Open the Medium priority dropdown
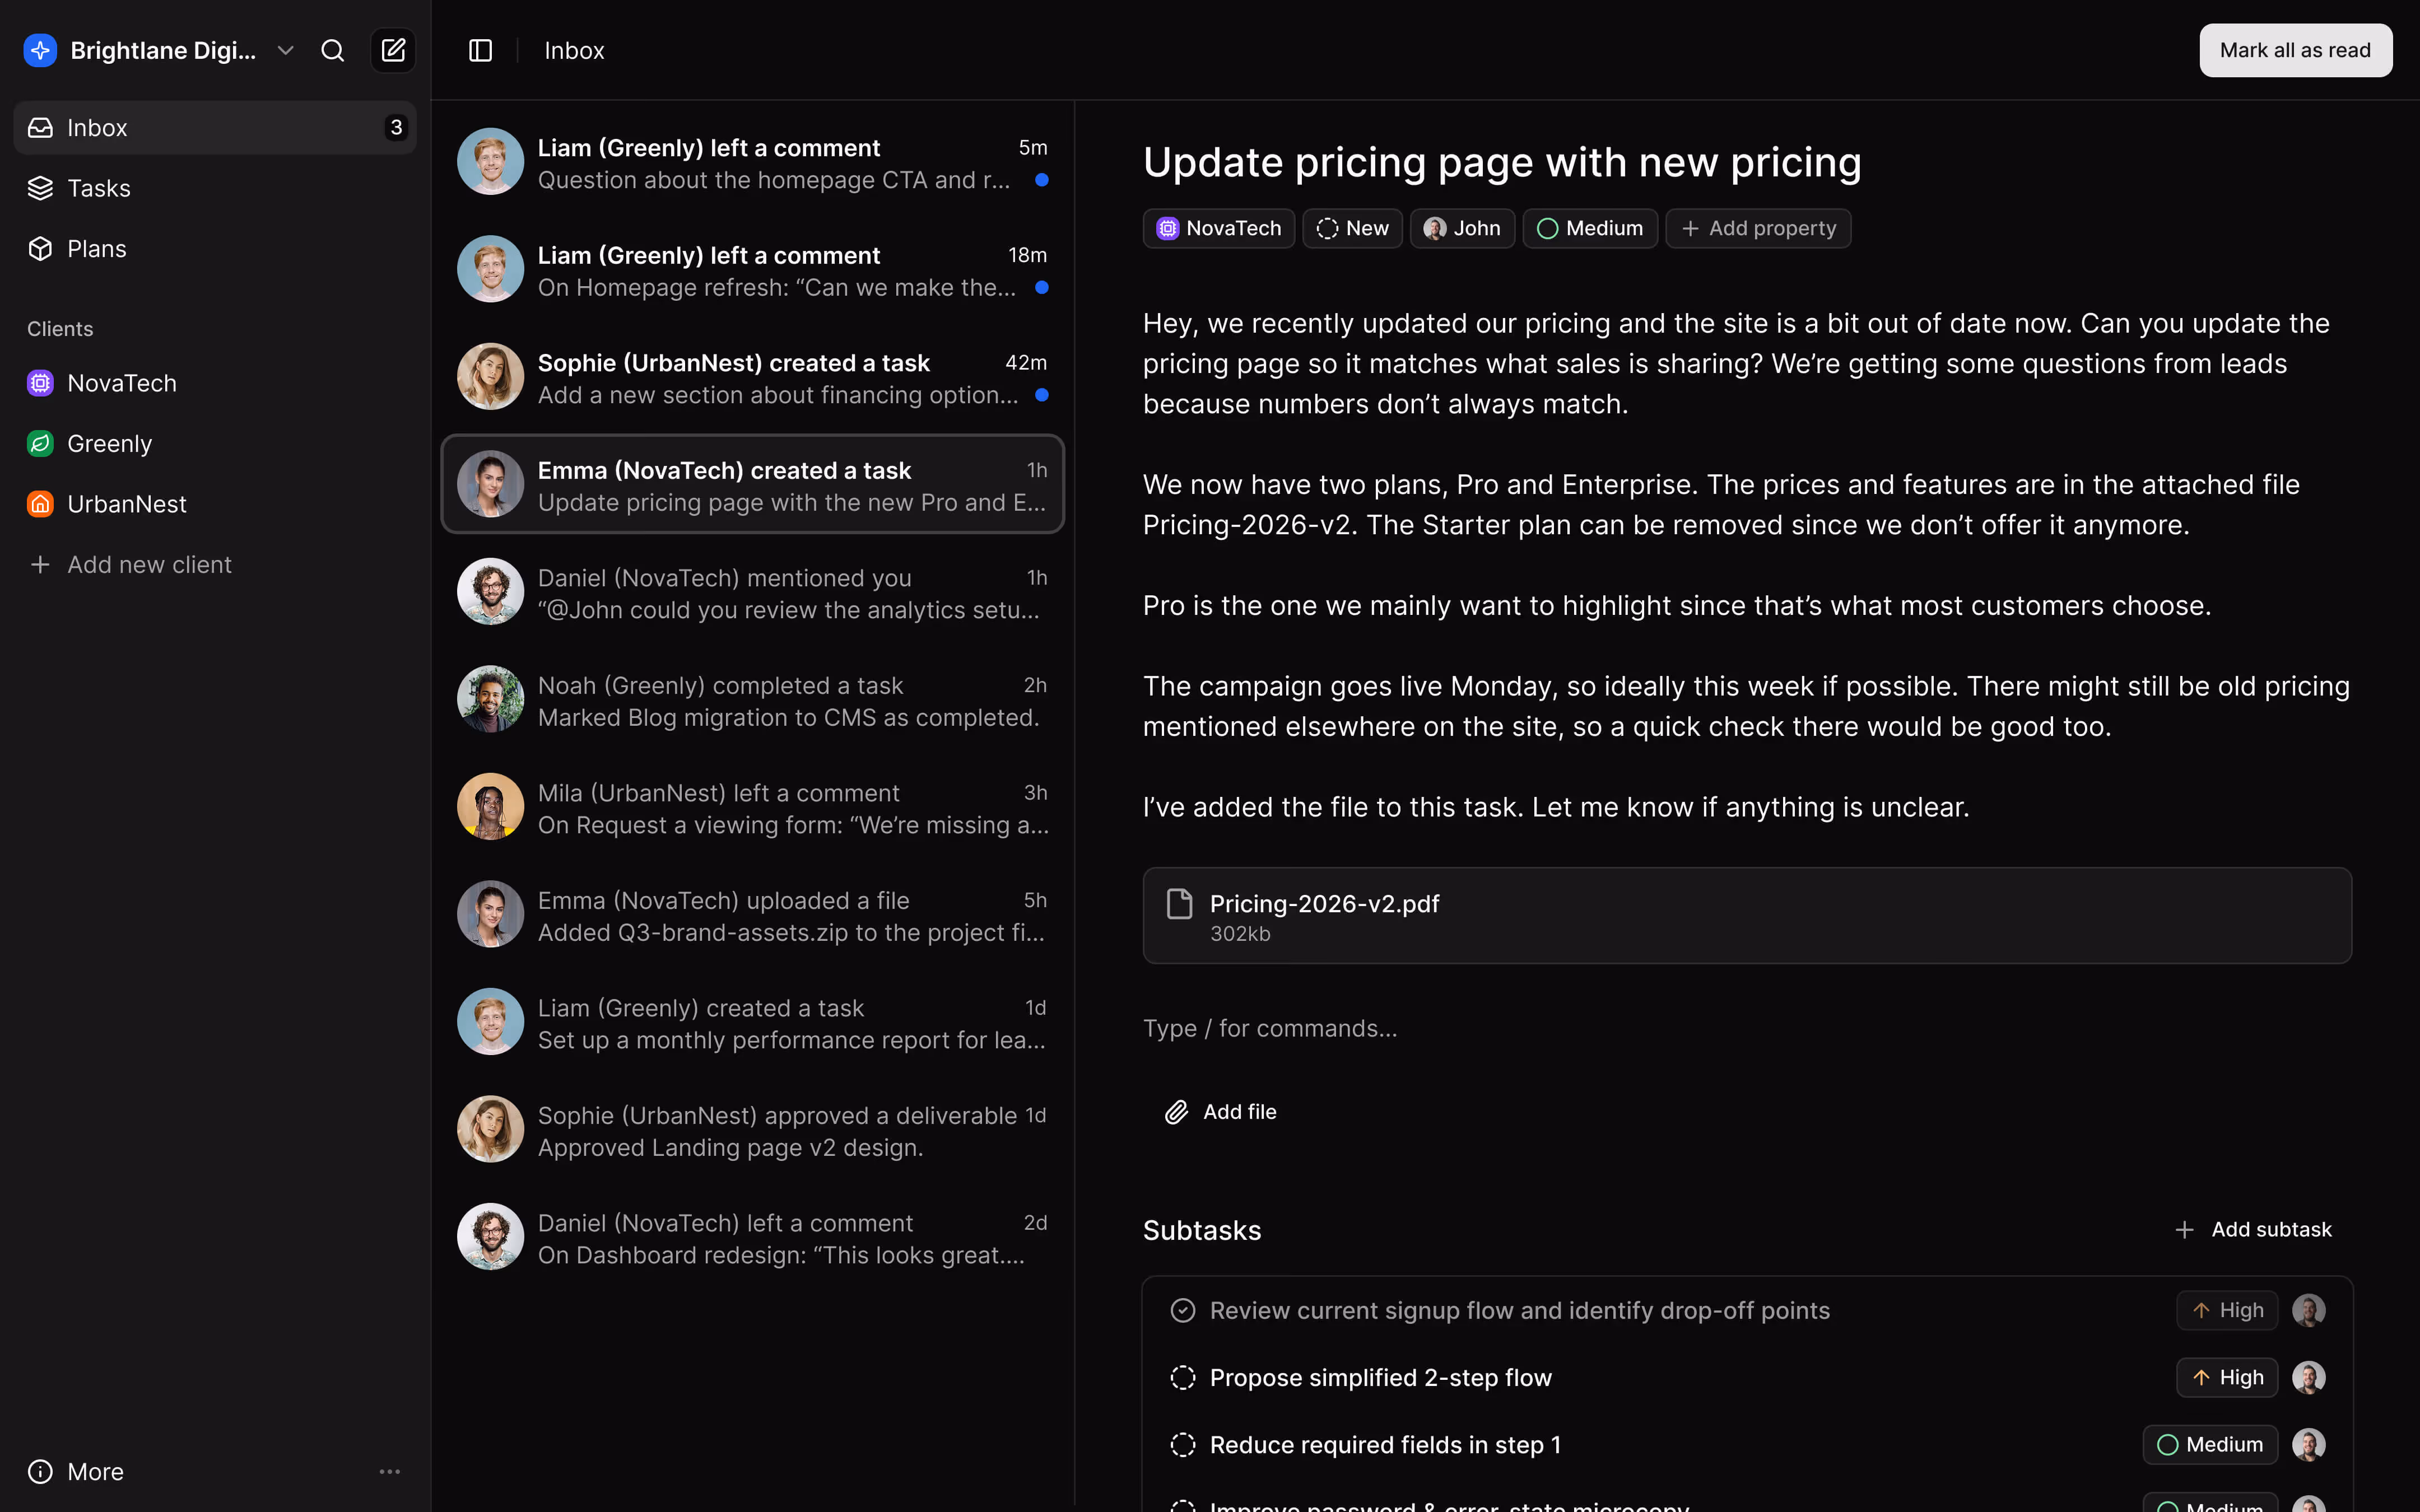Image resolution: width=2420 pixels, height=1512 pixels. click(x=1590, y=228)
